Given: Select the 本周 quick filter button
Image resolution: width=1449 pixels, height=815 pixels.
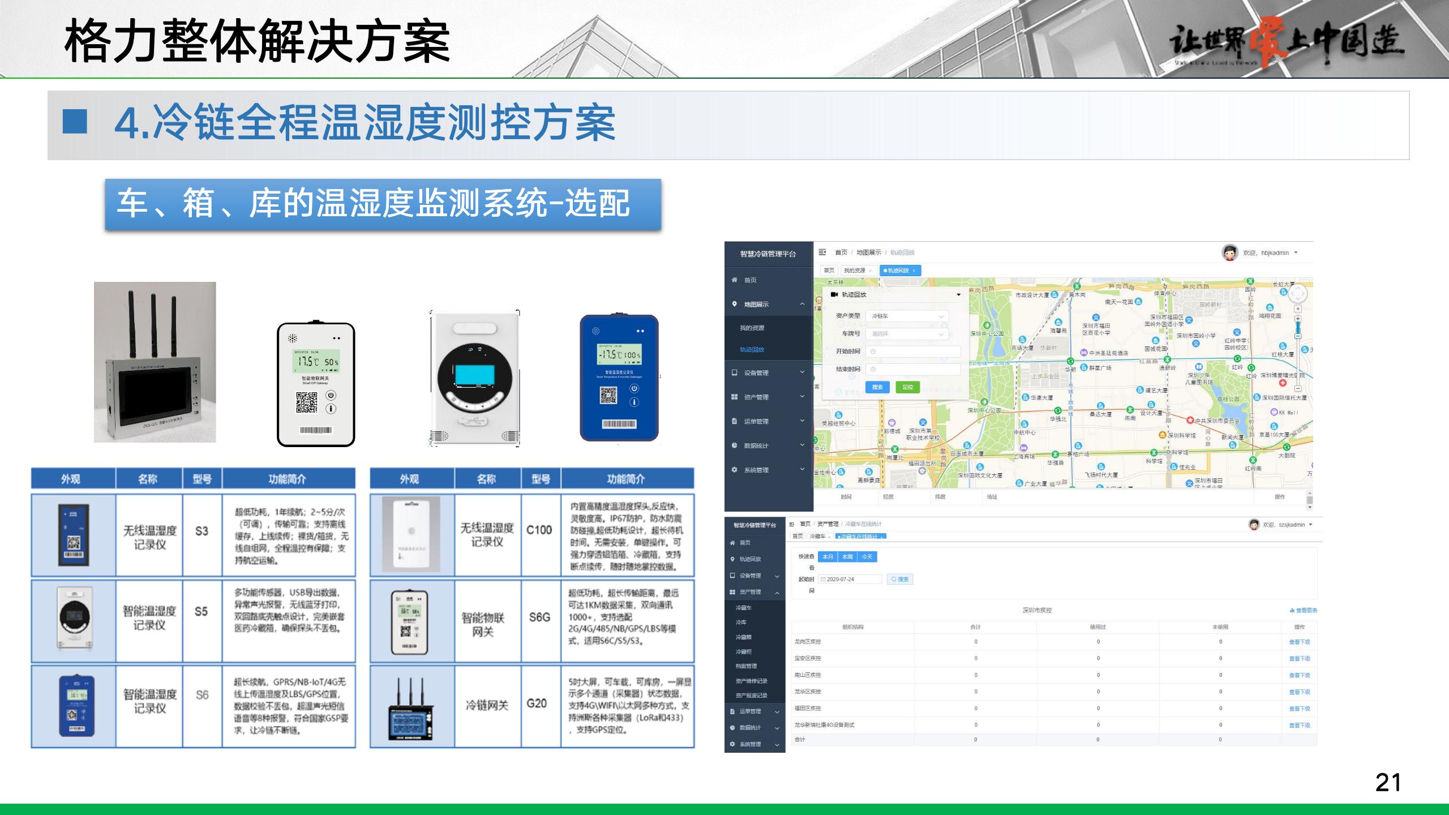Looking at the screenshot, I should [847, 557].
